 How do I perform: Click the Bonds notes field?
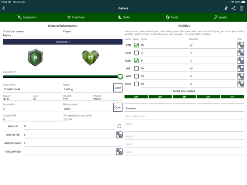(x=184, y=136)
